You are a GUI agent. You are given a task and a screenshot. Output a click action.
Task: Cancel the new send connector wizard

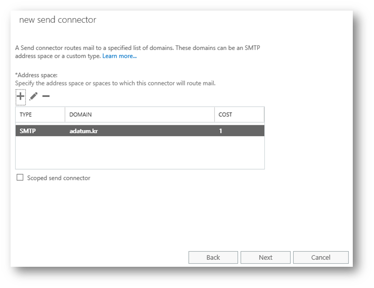point(321,258)
